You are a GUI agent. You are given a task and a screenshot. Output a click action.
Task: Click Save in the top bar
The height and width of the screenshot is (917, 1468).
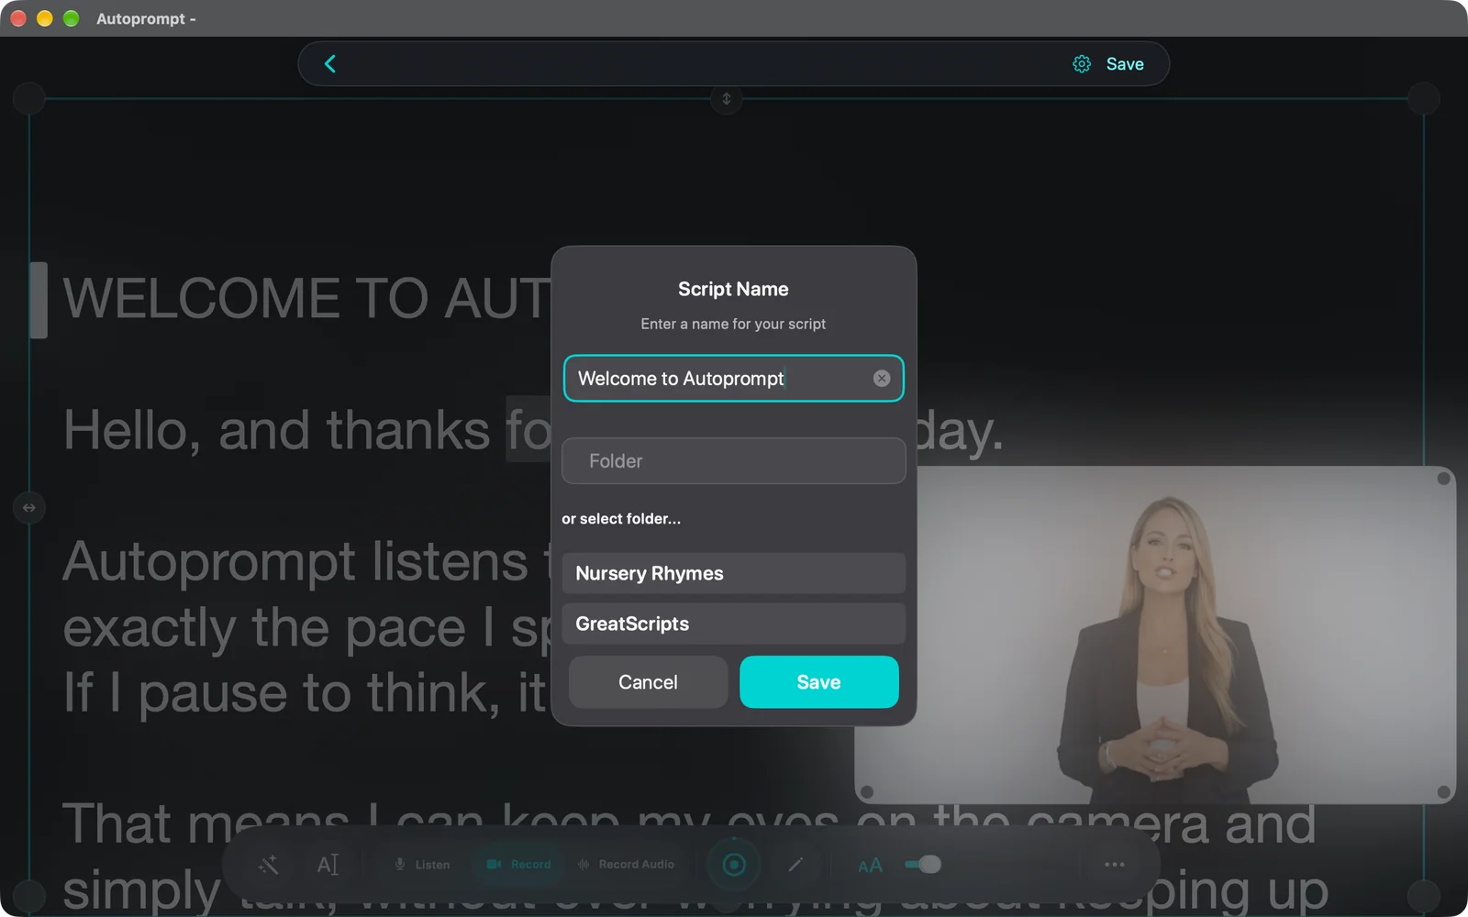tap(1125, 64)
